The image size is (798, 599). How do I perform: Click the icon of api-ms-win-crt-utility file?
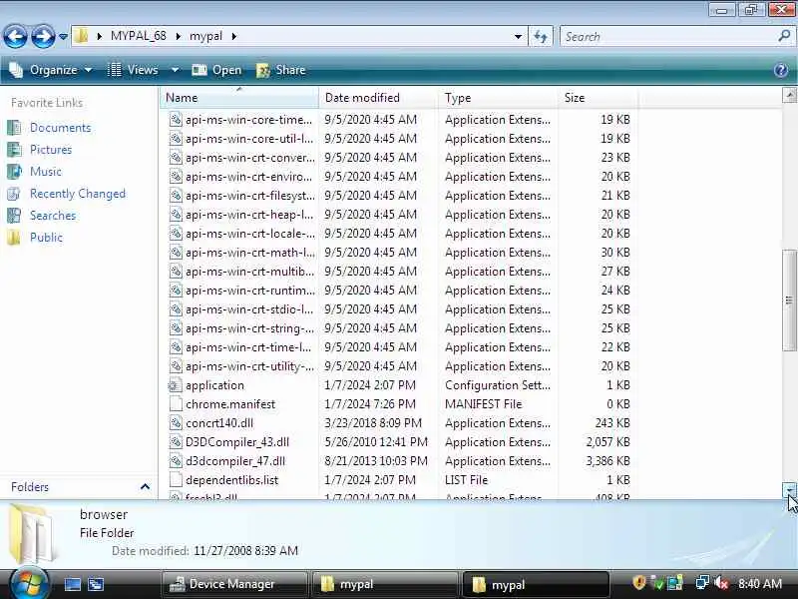pos(176,365)
